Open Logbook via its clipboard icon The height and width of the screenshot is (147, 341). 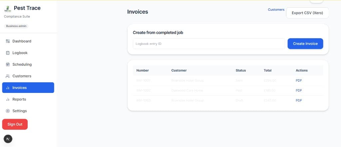[x=8, y=53]
